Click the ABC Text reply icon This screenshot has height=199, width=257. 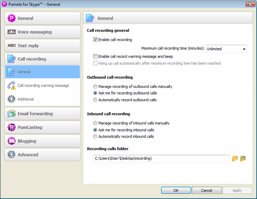click(x=12, y=46)
